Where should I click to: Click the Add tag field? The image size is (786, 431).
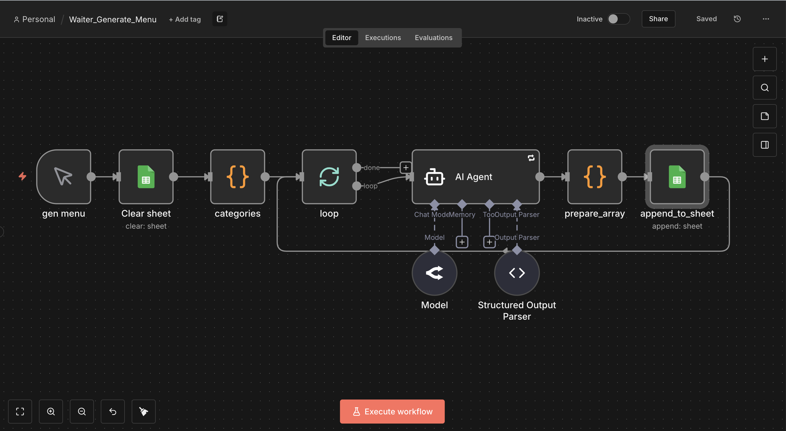185,19
